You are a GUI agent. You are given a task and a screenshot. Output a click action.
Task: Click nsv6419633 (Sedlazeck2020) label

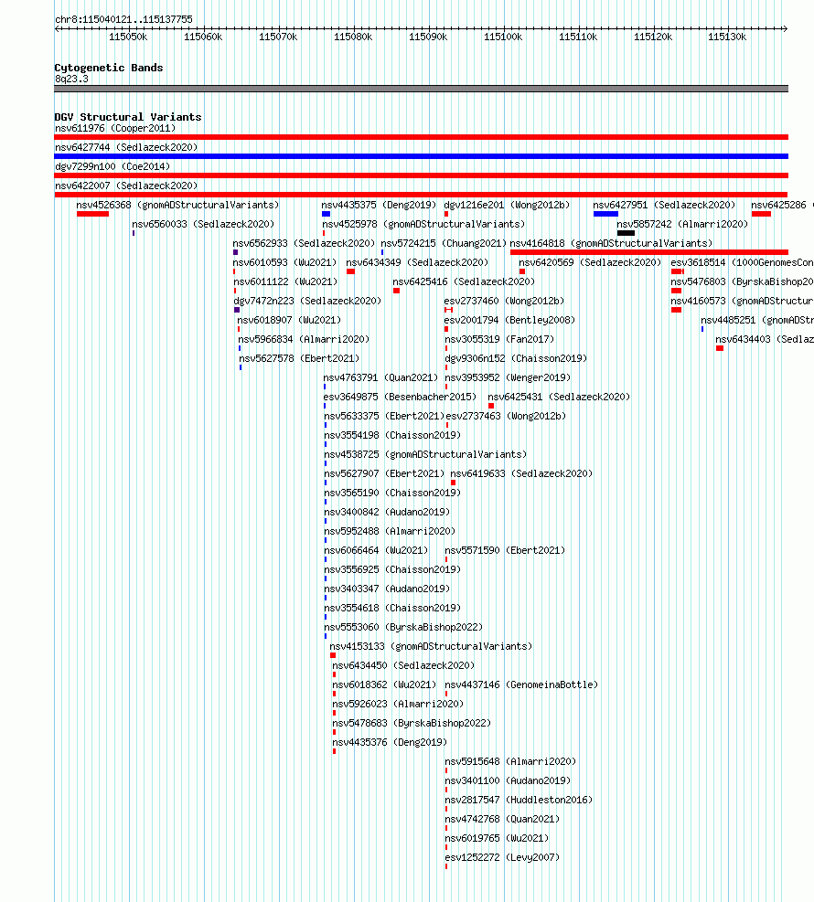click(x=521, y=473)
